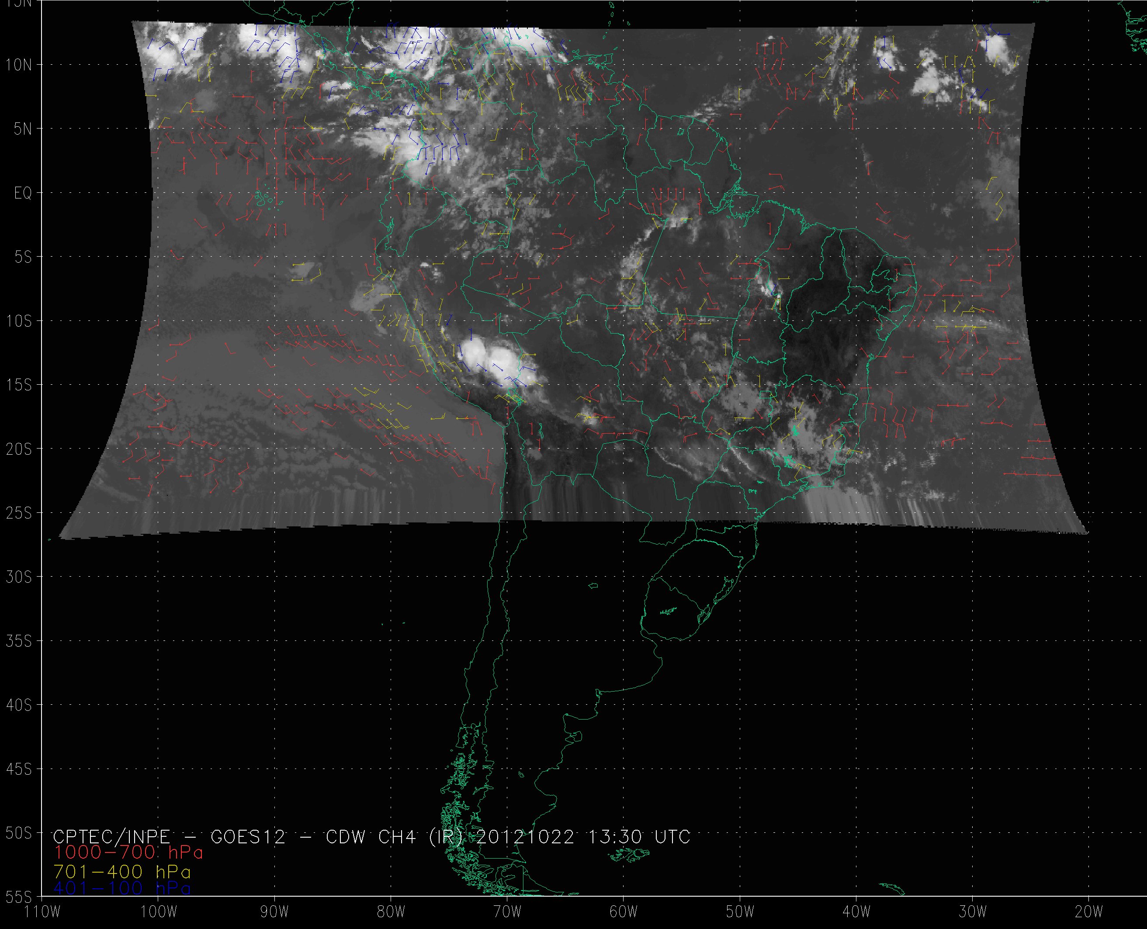
Task: Click the '5S' latitude label
Action: 23,257
